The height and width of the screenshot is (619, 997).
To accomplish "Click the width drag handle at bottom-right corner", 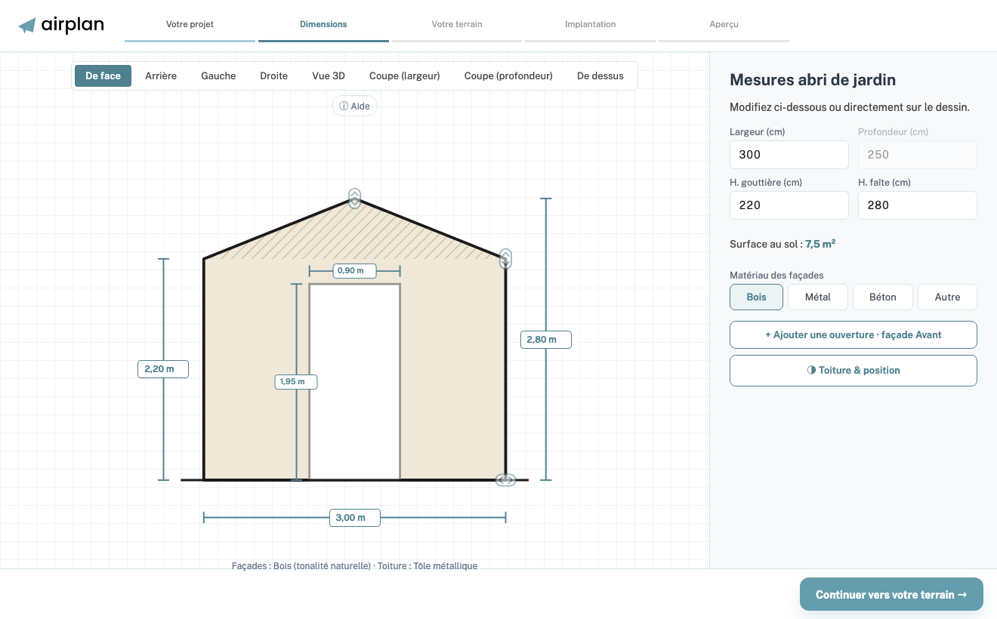I will point(505,480).
